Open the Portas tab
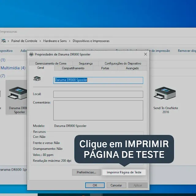The image size is (196, 196). (105, 68)
